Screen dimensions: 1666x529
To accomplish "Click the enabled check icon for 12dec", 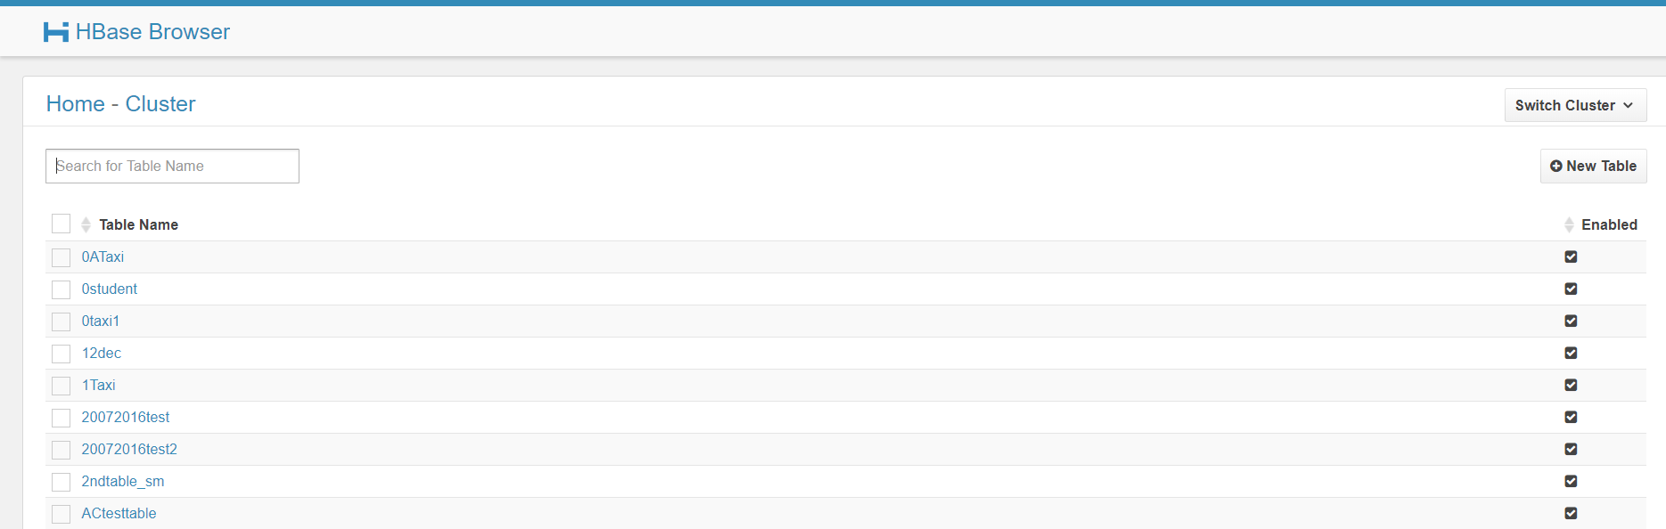I will click(1571, 353).
